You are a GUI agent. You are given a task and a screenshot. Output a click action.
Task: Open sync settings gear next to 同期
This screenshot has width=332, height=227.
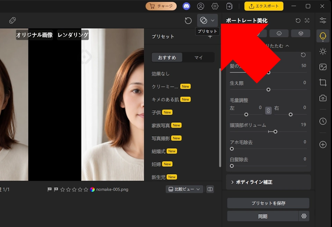tap(304, 216)
